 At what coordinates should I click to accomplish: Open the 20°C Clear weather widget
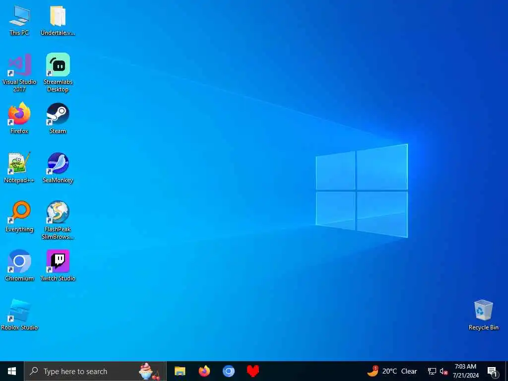tap(392, 371)
